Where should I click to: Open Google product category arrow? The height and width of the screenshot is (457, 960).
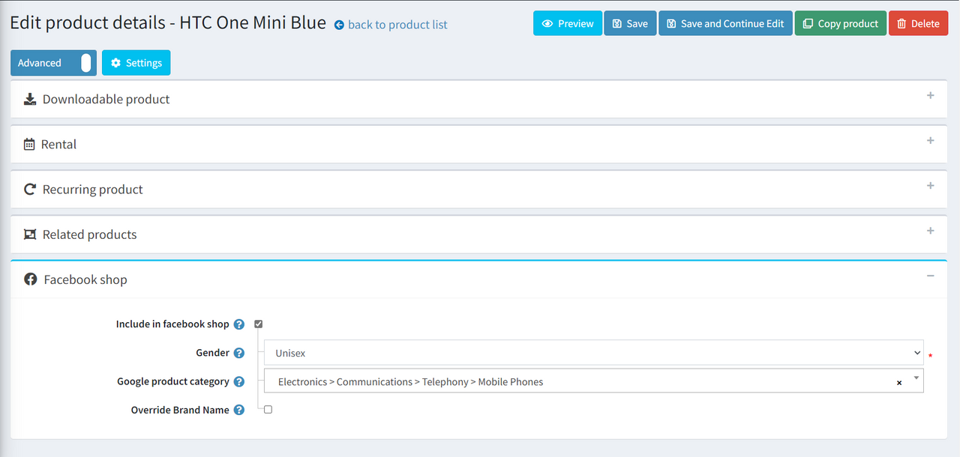[916, 378]
